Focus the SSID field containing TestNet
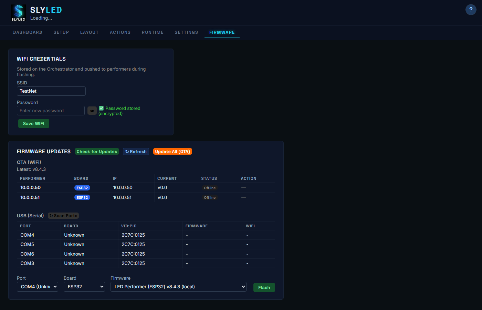The width and height of the screenshot is (482, 310). [51, 91]
